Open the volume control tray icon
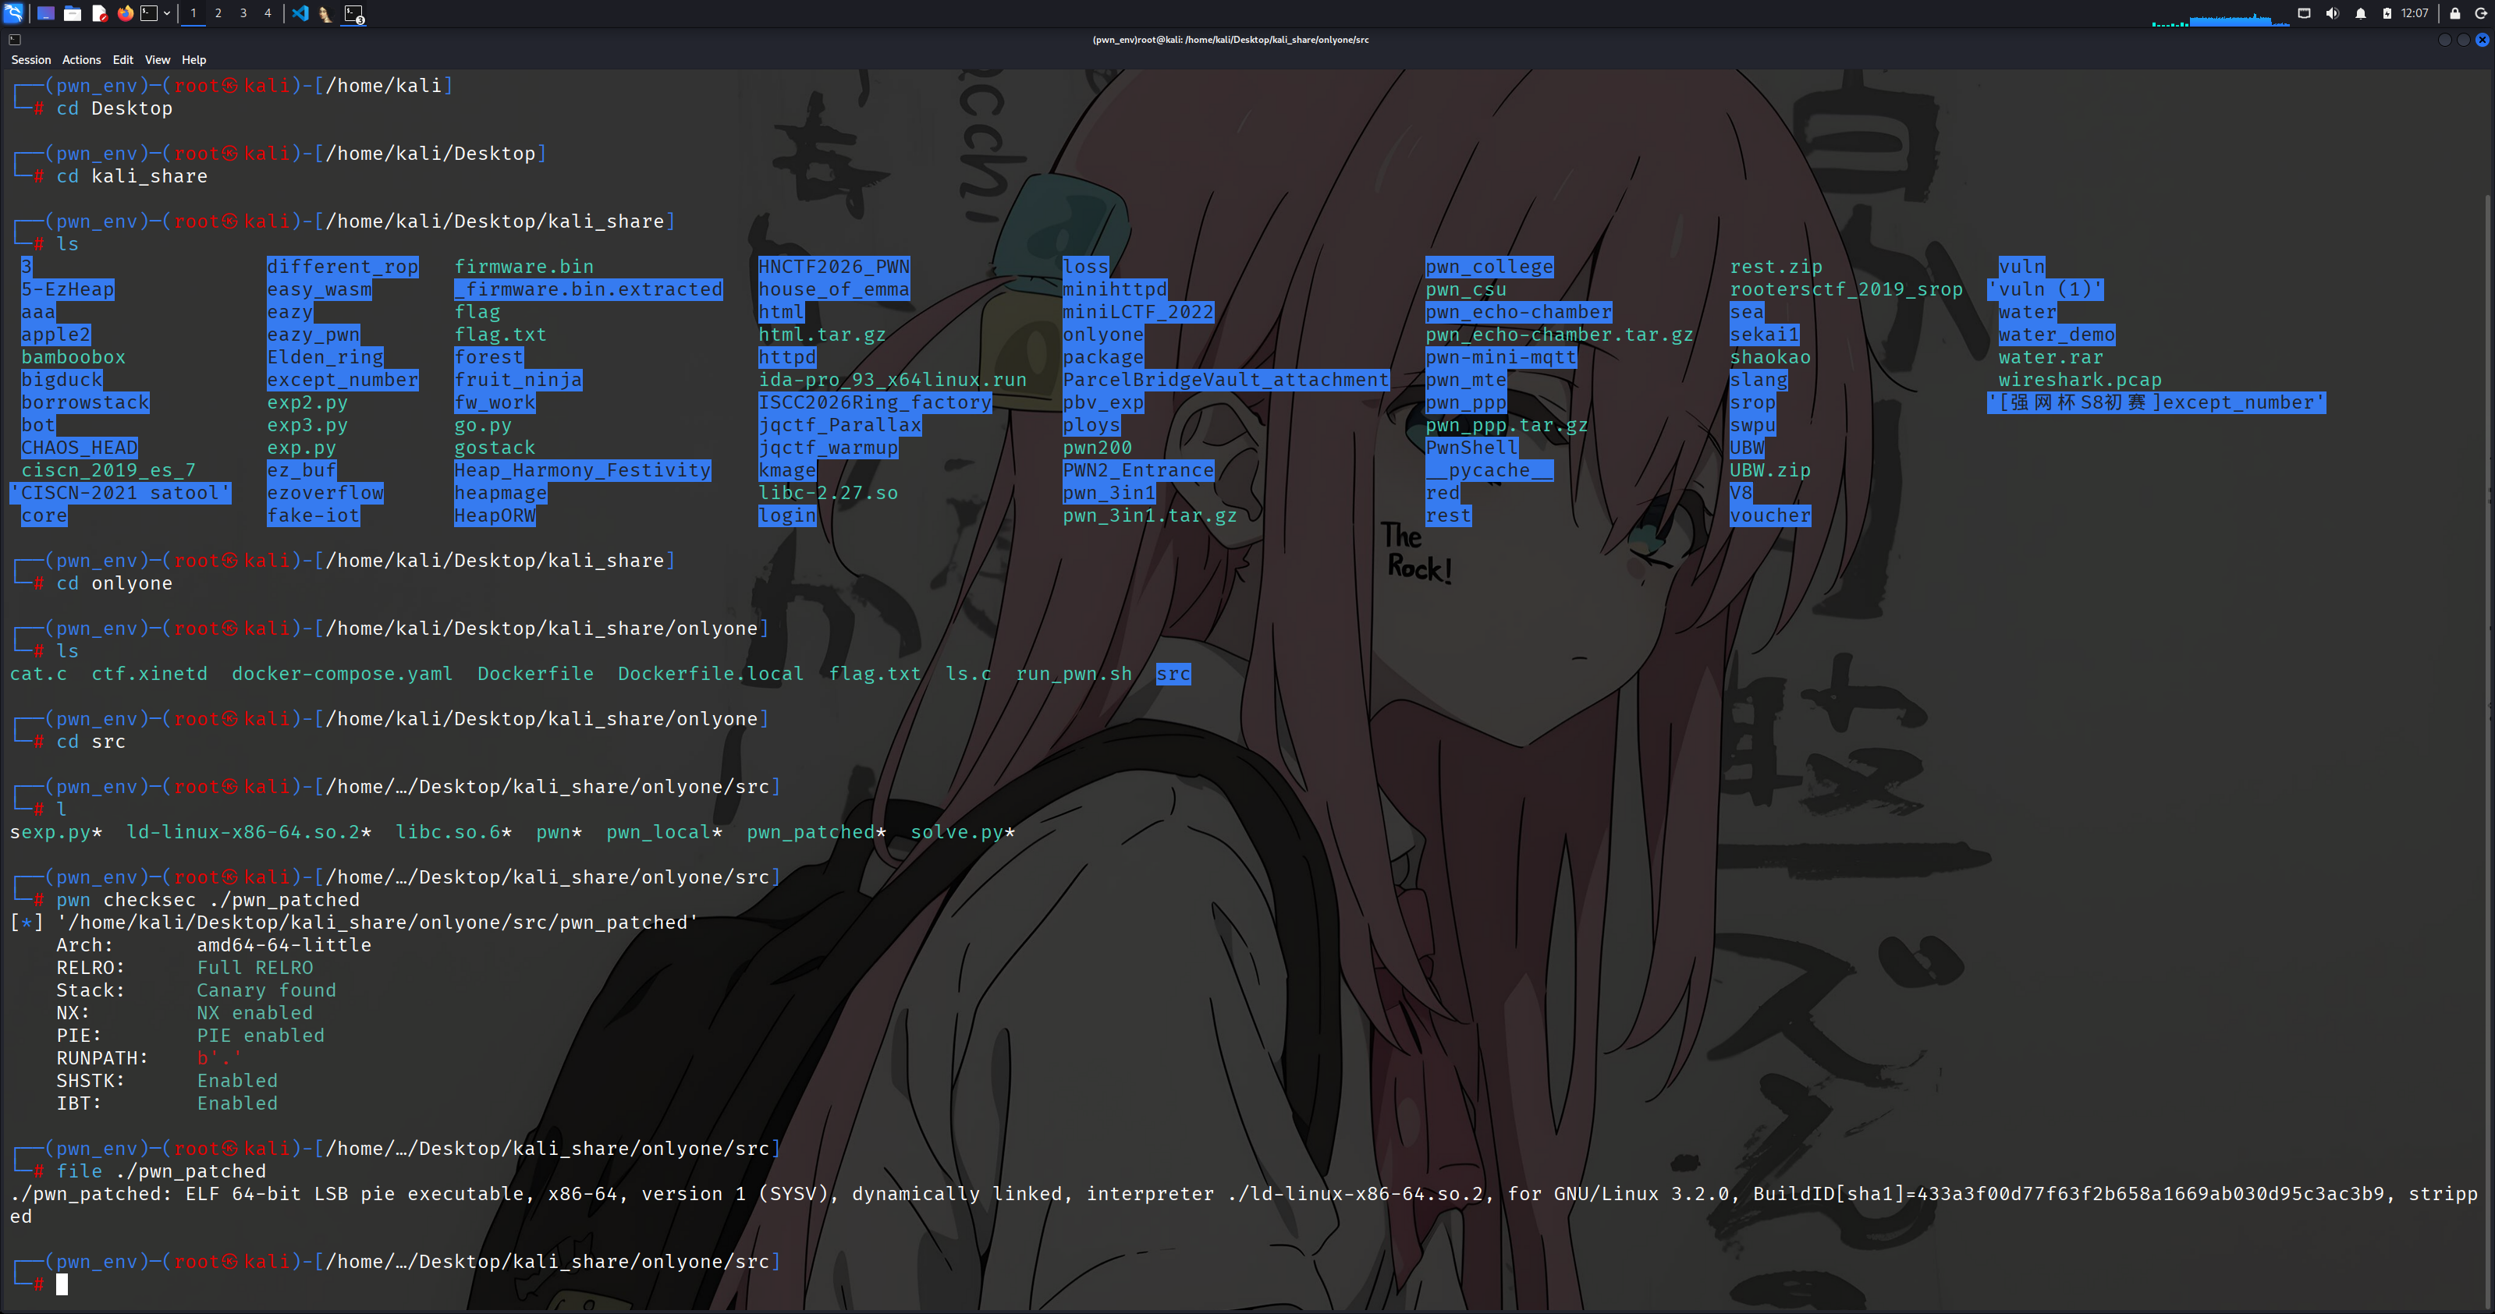 tap(2332, 13)
